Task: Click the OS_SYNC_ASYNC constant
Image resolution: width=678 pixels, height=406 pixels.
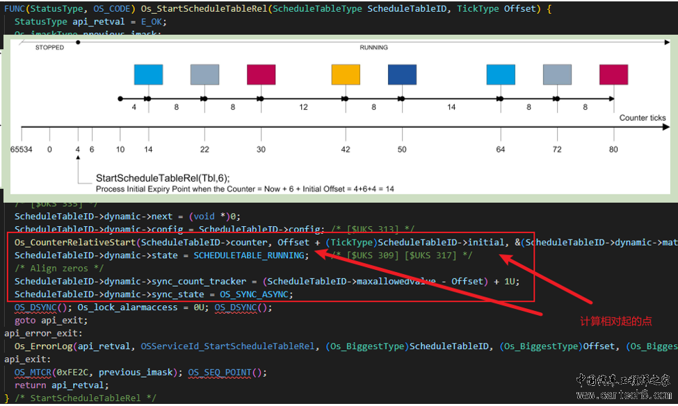Action: coord(255,294)
